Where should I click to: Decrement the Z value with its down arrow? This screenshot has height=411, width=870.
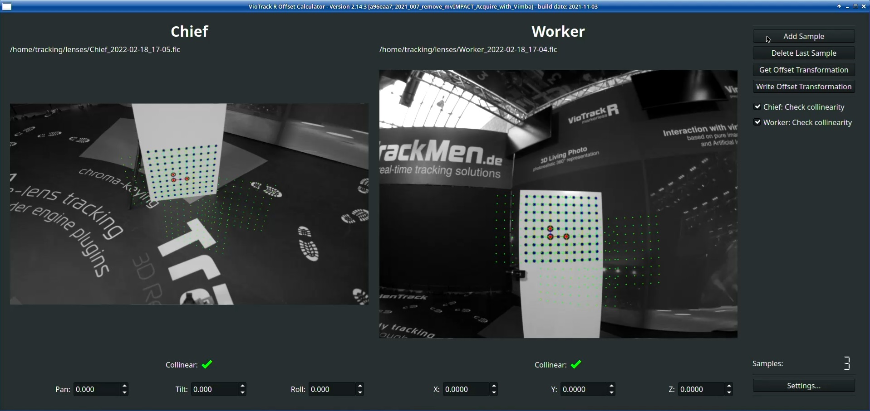729,392
